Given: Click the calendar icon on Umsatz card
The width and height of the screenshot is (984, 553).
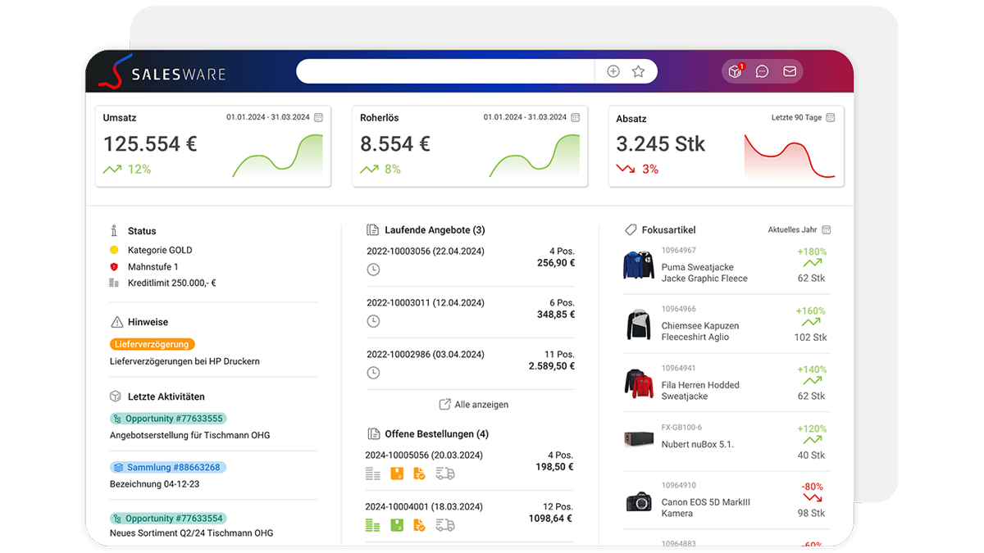Looking at the screenshot, I should pyautogui.click(x=319, y=118).
